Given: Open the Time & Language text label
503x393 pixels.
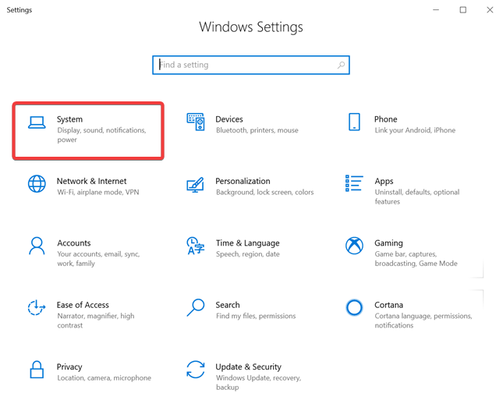Looking at the screenshot, I should (x=247, y=243).
